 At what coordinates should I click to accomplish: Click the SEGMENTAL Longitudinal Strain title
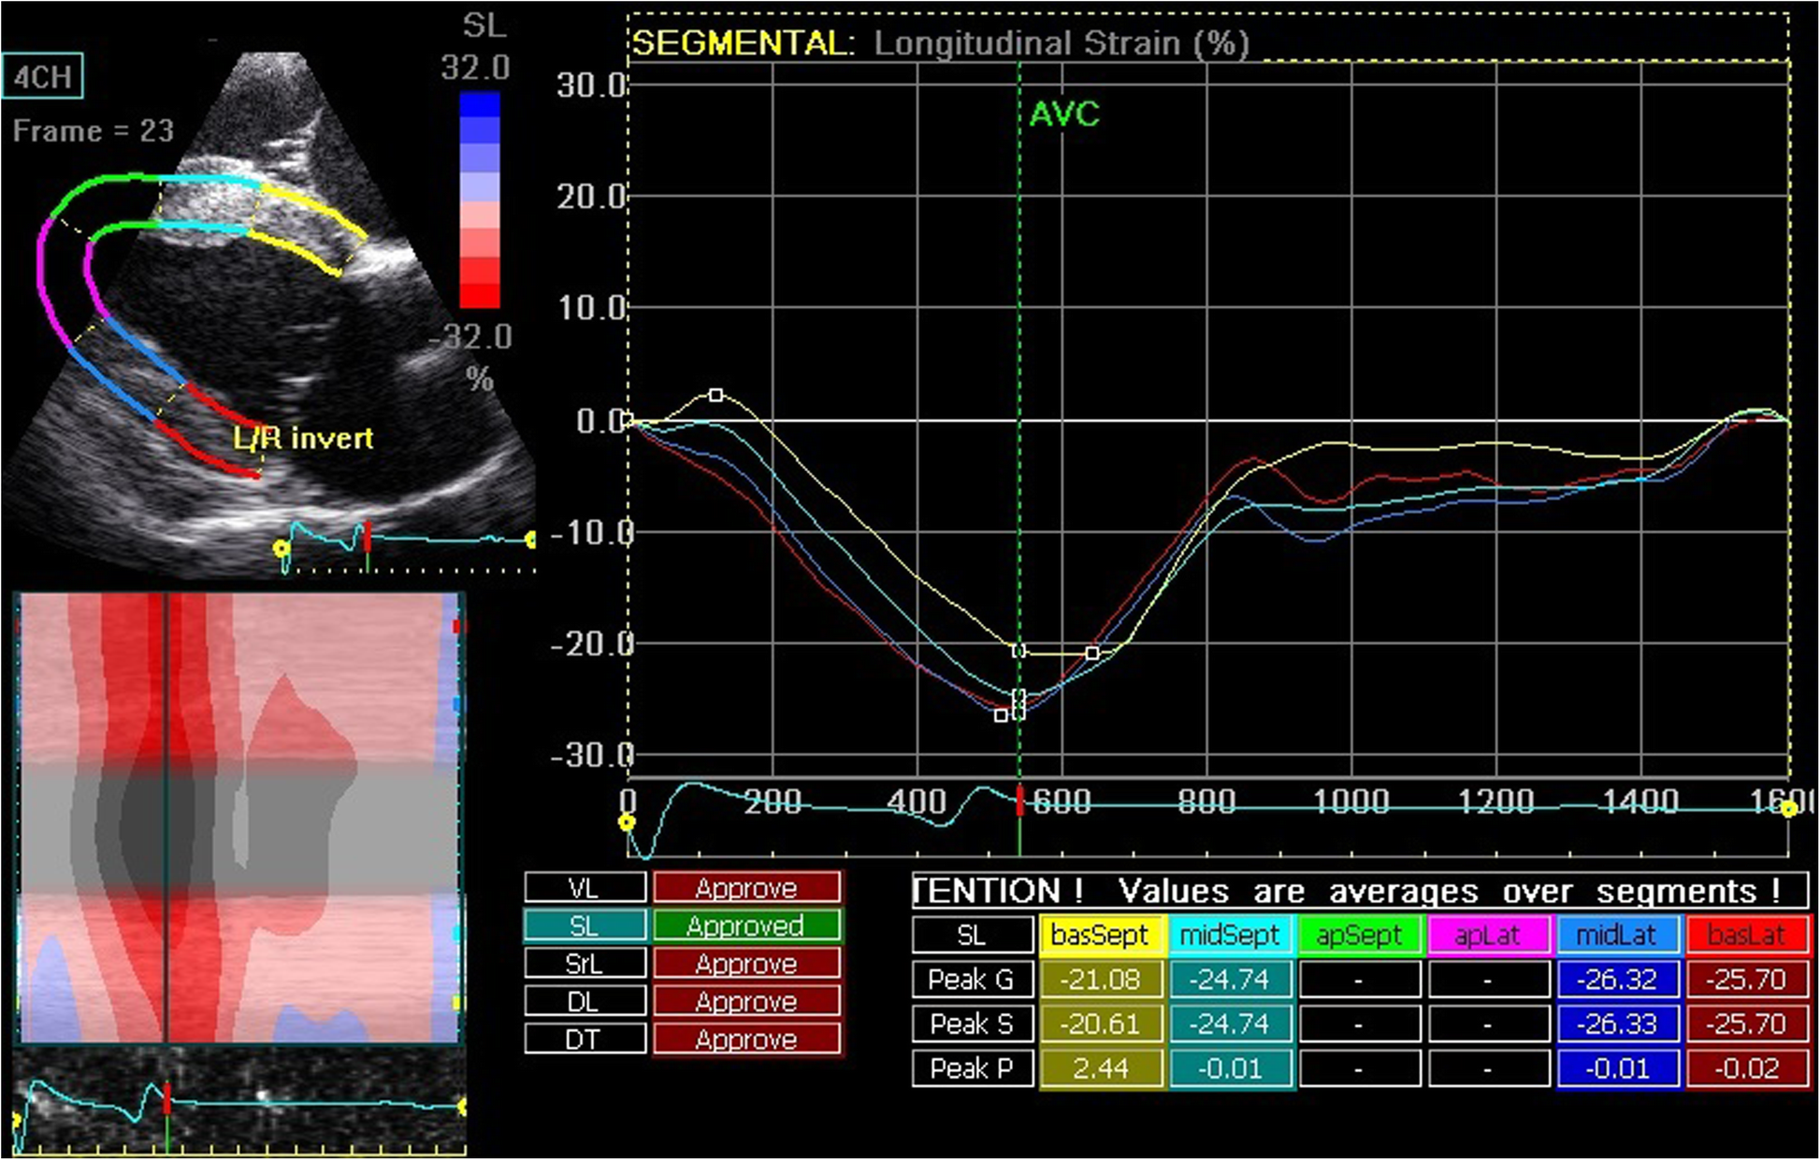pyautogui.click(x=941, y=43)
